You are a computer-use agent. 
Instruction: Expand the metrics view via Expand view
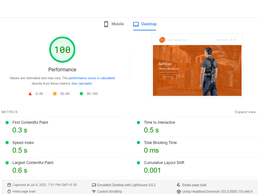pos(245,112)
